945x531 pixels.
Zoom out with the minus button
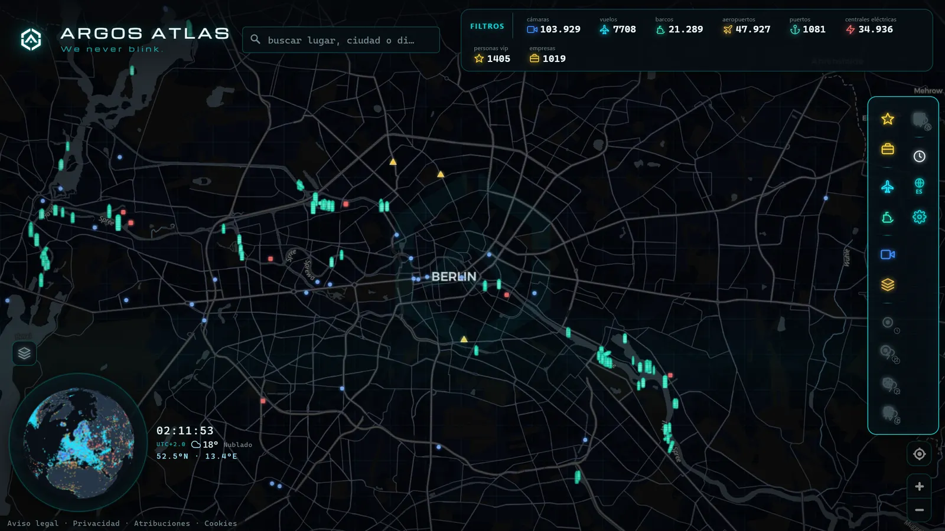[x=920, y=510]
